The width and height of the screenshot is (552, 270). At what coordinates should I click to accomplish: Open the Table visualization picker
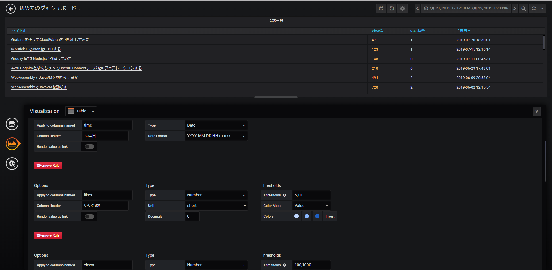[81, 111]
